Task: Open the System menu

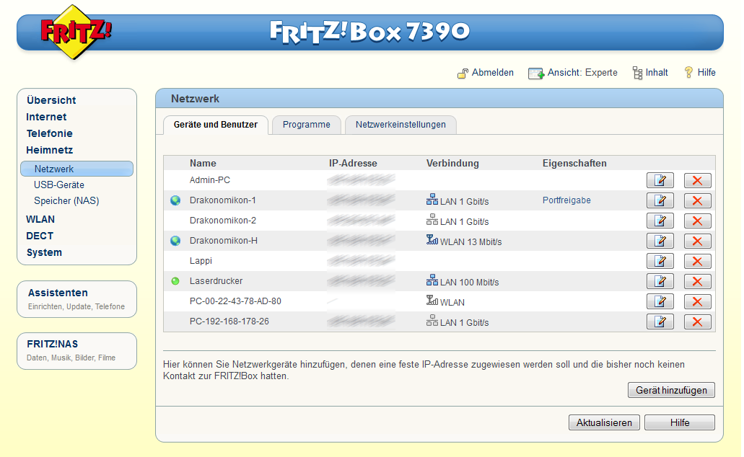Action: click(x=44, y=253)
